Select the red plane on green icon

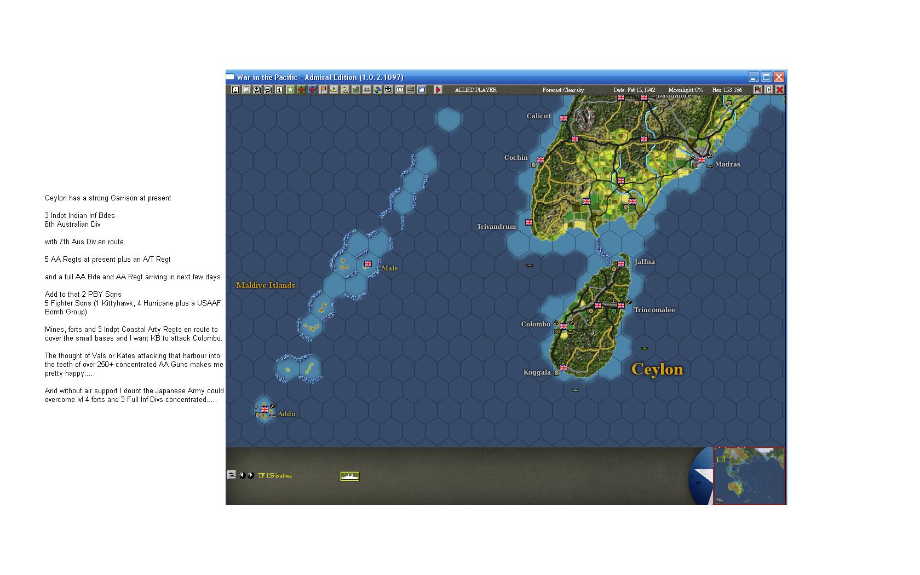pyautogui.click(x=301, y=90)
